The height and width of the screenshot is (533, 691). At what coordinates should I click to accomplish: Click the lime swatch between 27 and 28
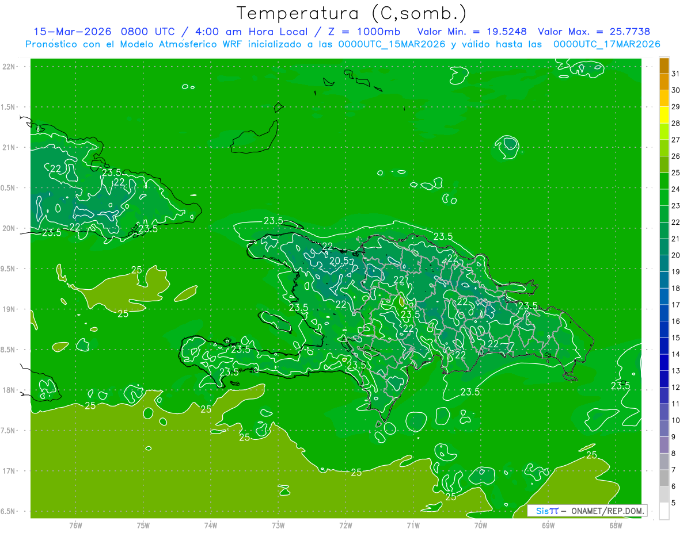664,131
